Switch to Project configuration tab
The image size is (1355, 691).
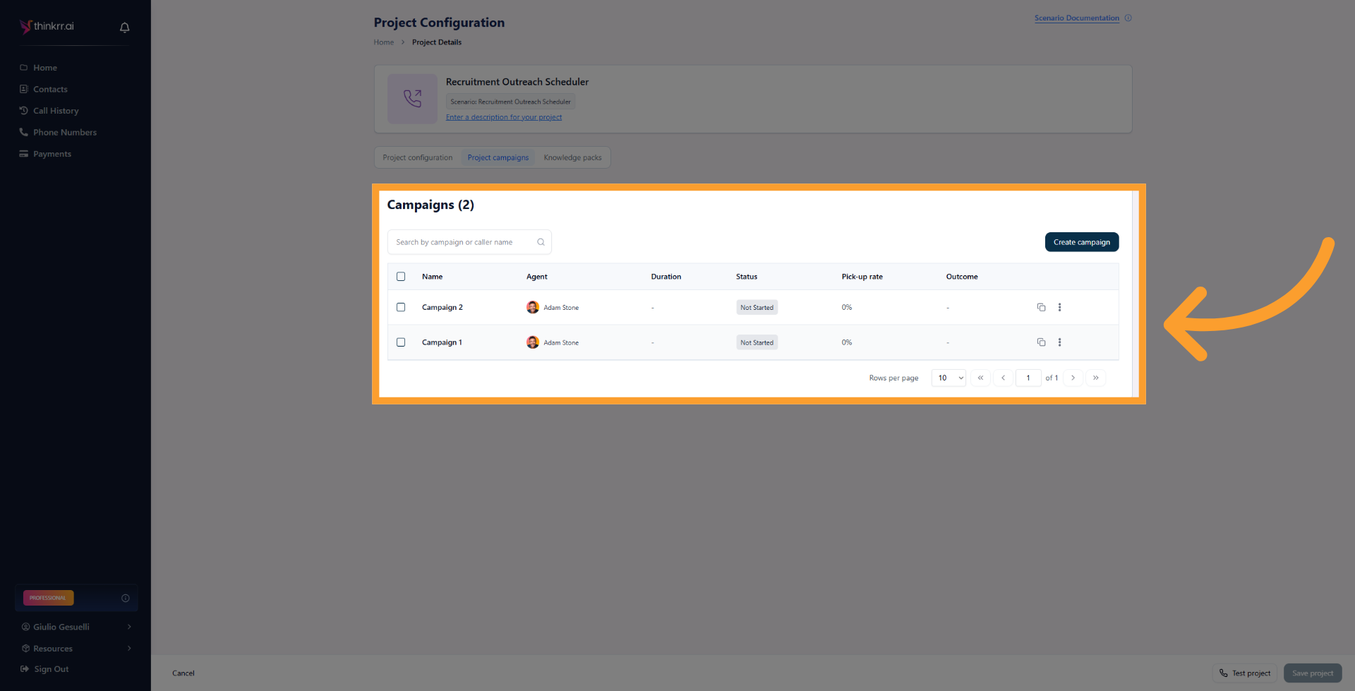tap(418, 157)
